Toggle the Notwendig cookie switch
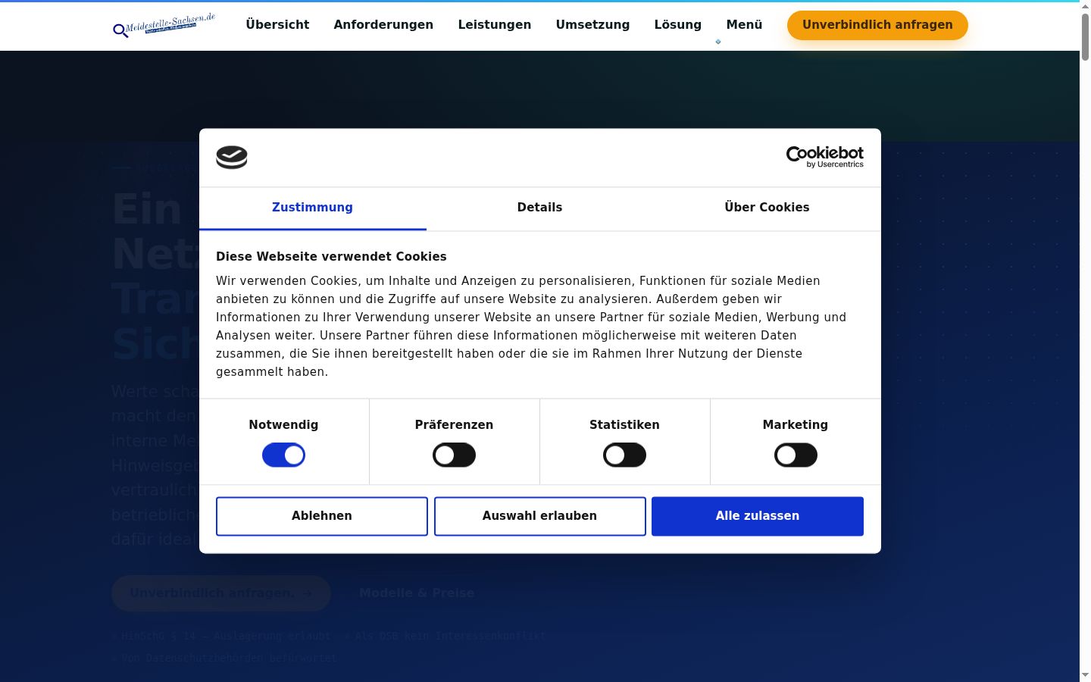Screen dimensions: 1091x682 (x=283, y=455)
